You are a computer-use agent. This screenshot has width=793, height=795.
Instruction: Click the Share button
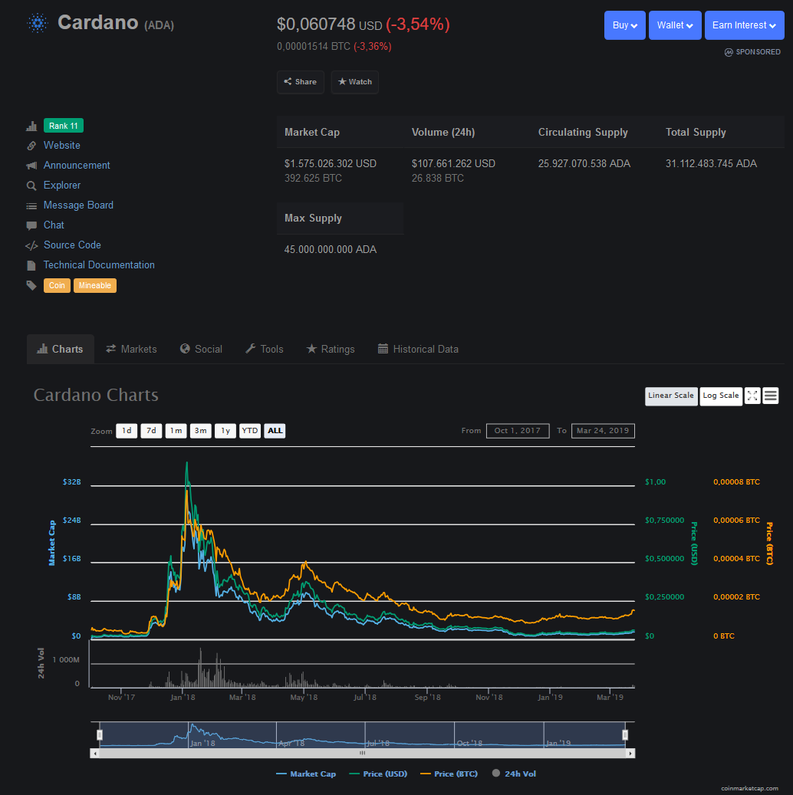pos(301,81)
